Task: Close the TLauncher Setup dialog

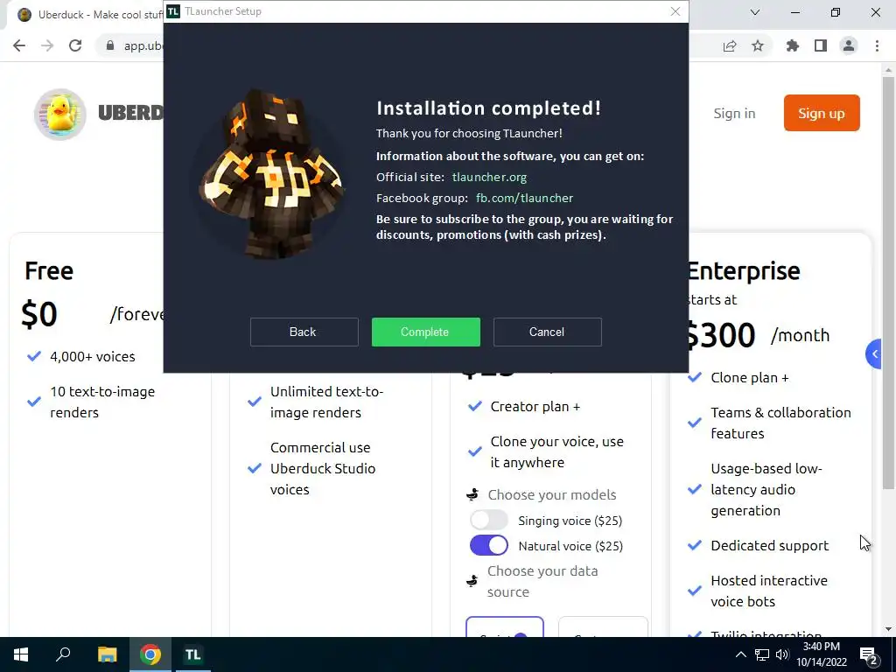Action: pos(675,11)
